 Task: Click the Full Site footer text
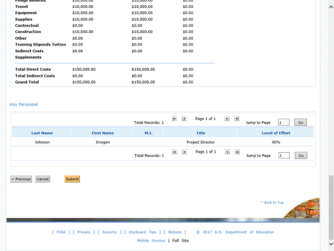181,241
